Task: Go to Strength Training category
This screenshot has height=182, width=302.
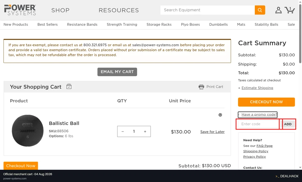Action: [122, 25]
